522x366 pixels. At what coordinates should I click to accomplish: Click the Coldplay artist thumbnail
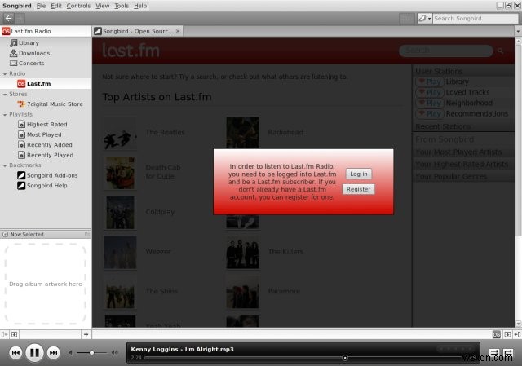tap(120, 212)
